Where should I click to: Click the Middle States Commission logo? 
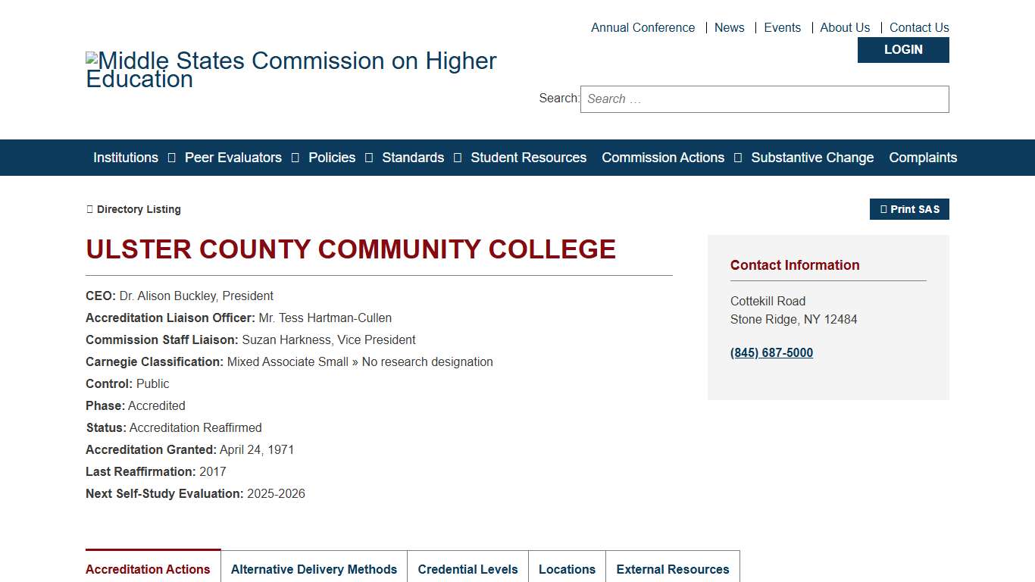(x=291, y=69)
